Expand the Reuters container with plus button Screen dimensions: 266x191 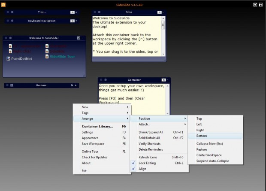(76, 85)
